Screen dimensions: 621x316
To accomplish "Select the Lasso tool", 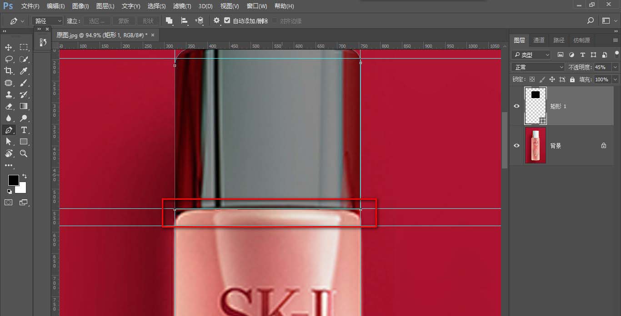I will [x=9, y=59].
